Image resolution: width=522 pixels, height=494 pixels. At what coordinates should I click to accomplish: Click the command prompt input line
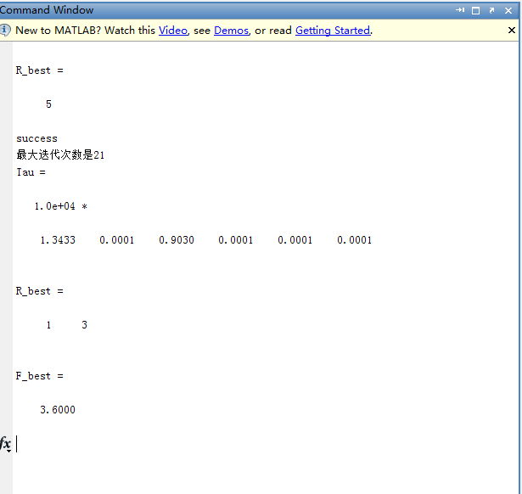coord(266,444)
